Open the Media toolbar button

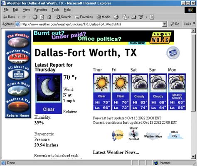coord(103,17)
